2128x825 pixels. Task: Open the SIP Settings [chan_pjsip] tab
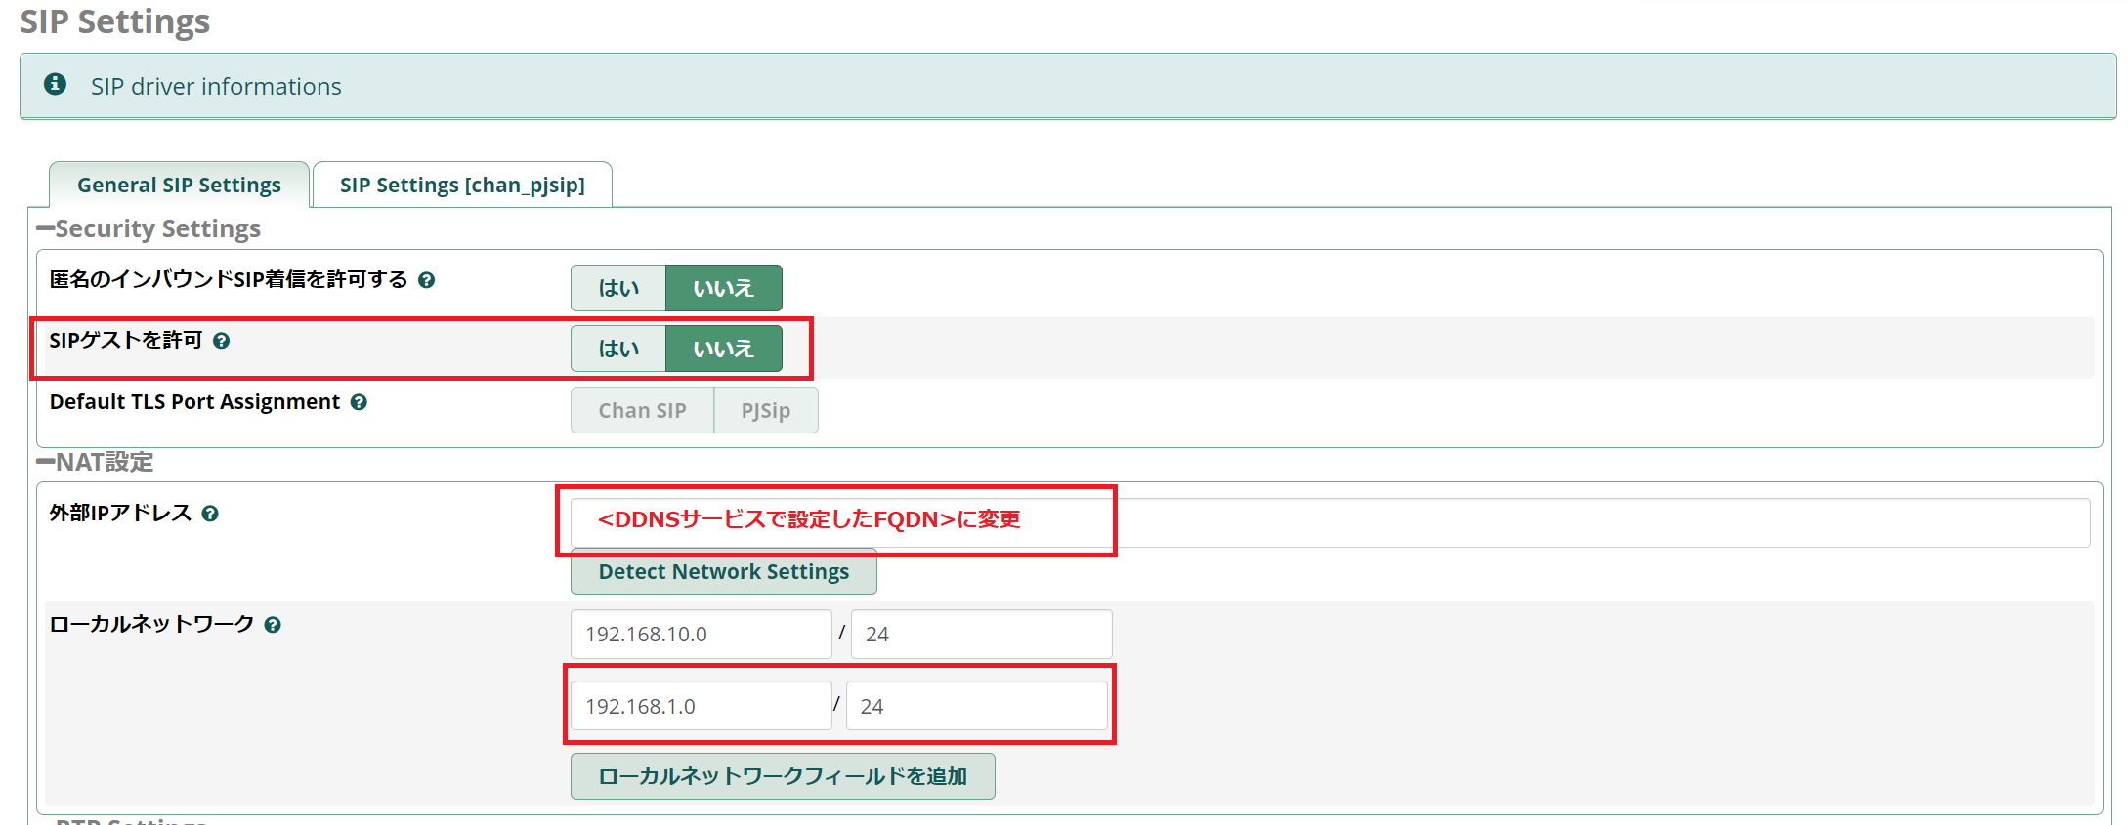[x=462, y=185]
